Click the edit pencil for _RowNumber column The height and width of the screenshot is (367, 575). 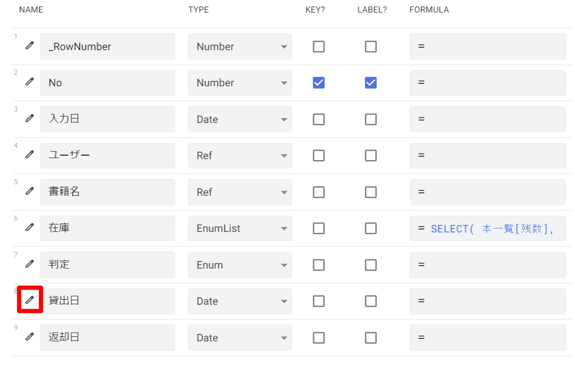tap(30, 46)
